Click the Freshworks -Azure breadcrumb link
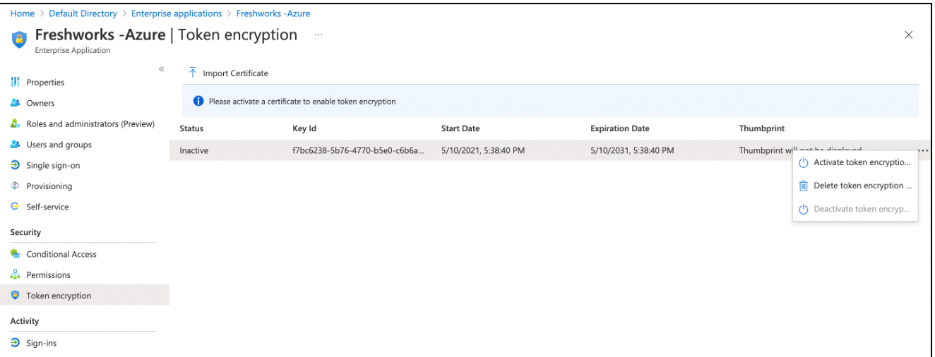This screenshot has width=935, height=357. (273, 13)
